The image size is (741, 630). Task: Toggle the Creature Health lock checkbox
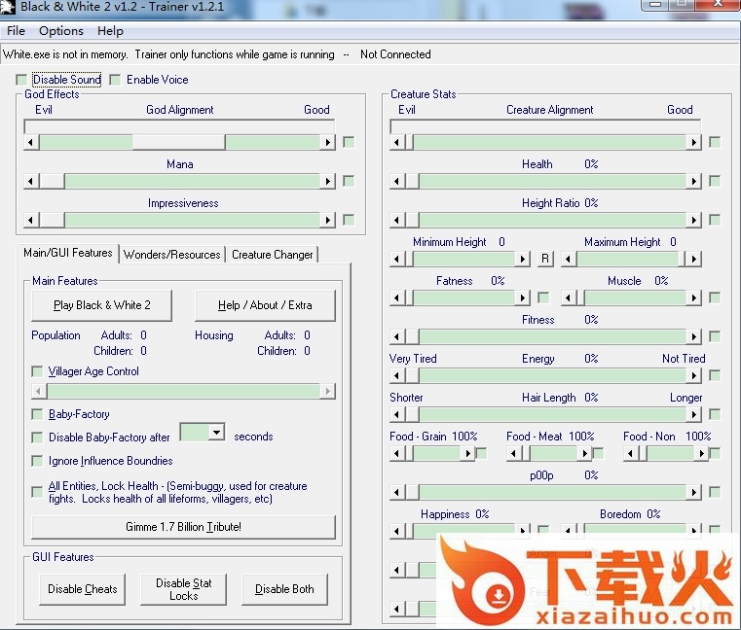(715, 181)
